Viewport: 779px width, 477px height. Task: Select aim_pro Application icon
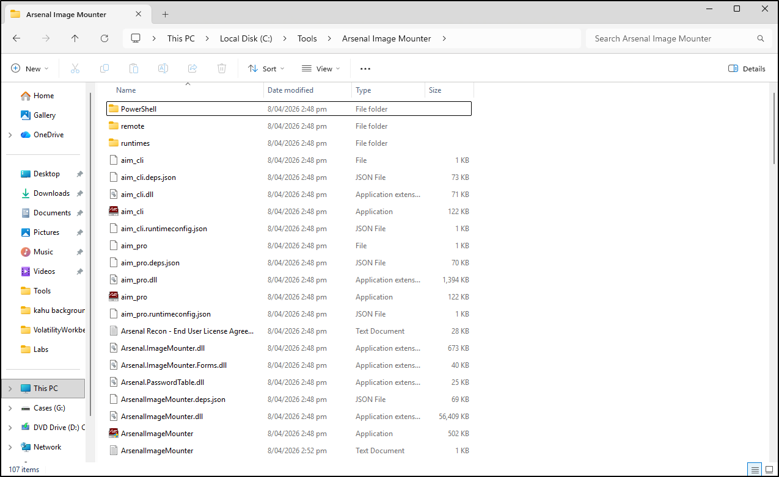pyautogui.click(x=113, y=297)
